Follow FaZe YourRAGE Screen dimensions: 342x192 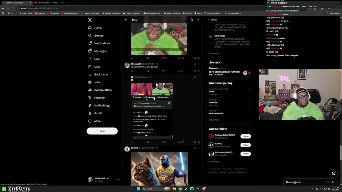(x=246, y=154)
